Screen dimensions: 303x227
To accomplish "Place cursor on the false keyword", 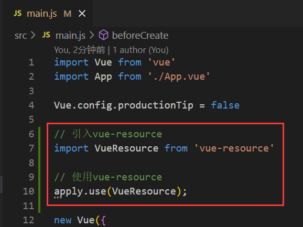I will (x=225, y=105).
